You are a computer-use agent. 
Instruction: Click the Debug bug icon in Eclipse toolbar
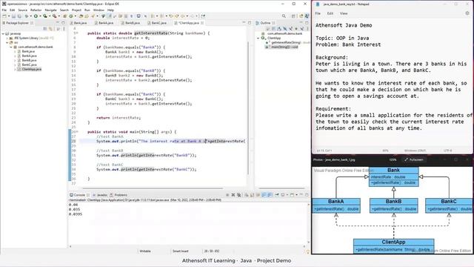27,16
